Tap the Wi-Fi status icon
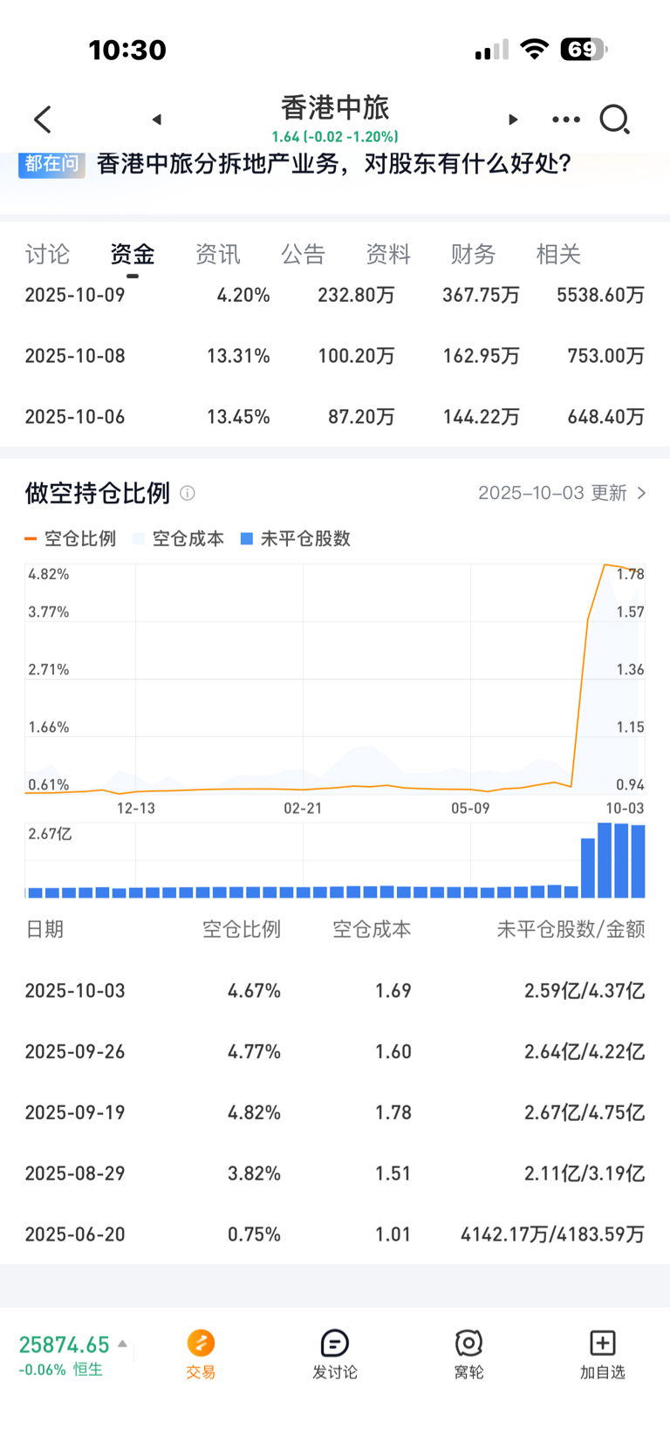Viewport: 670px width, 1456px height. tap(534, 49)
